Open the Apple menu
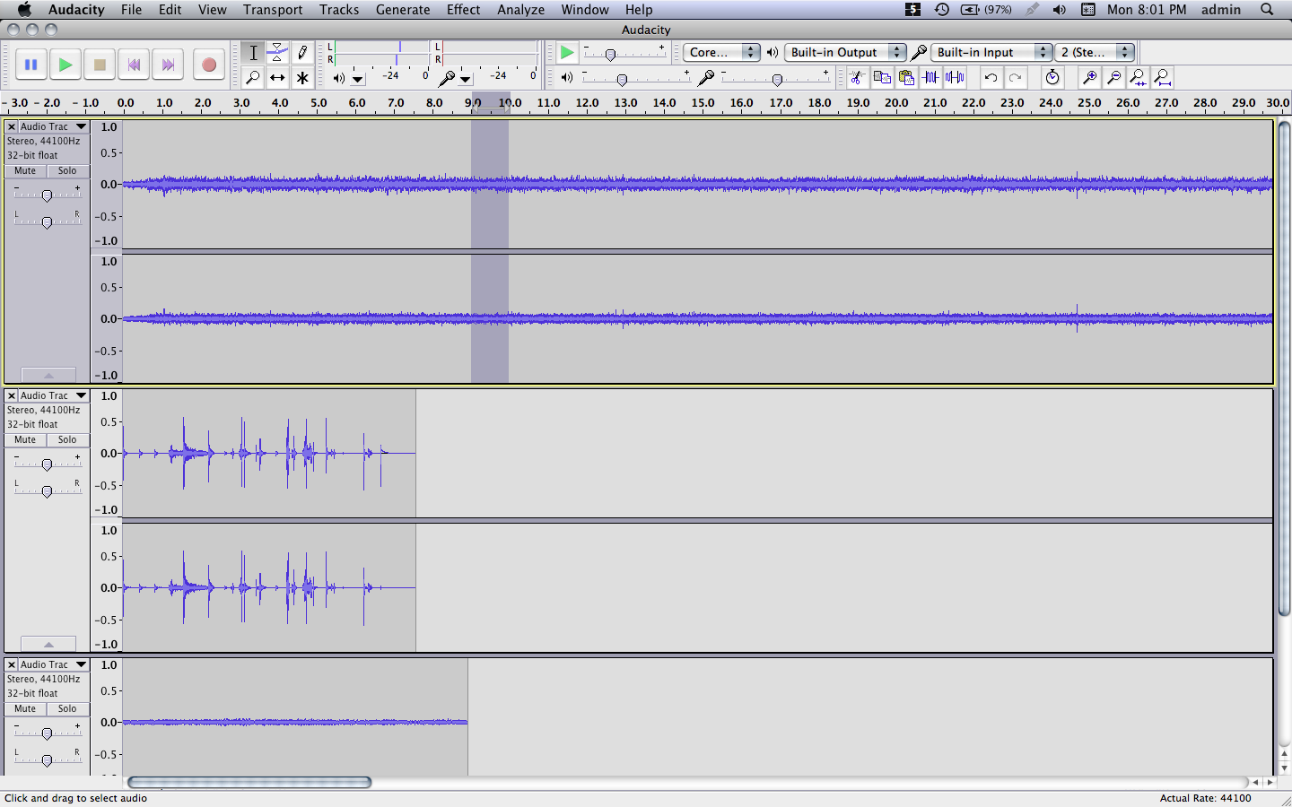 pos(24,10)
